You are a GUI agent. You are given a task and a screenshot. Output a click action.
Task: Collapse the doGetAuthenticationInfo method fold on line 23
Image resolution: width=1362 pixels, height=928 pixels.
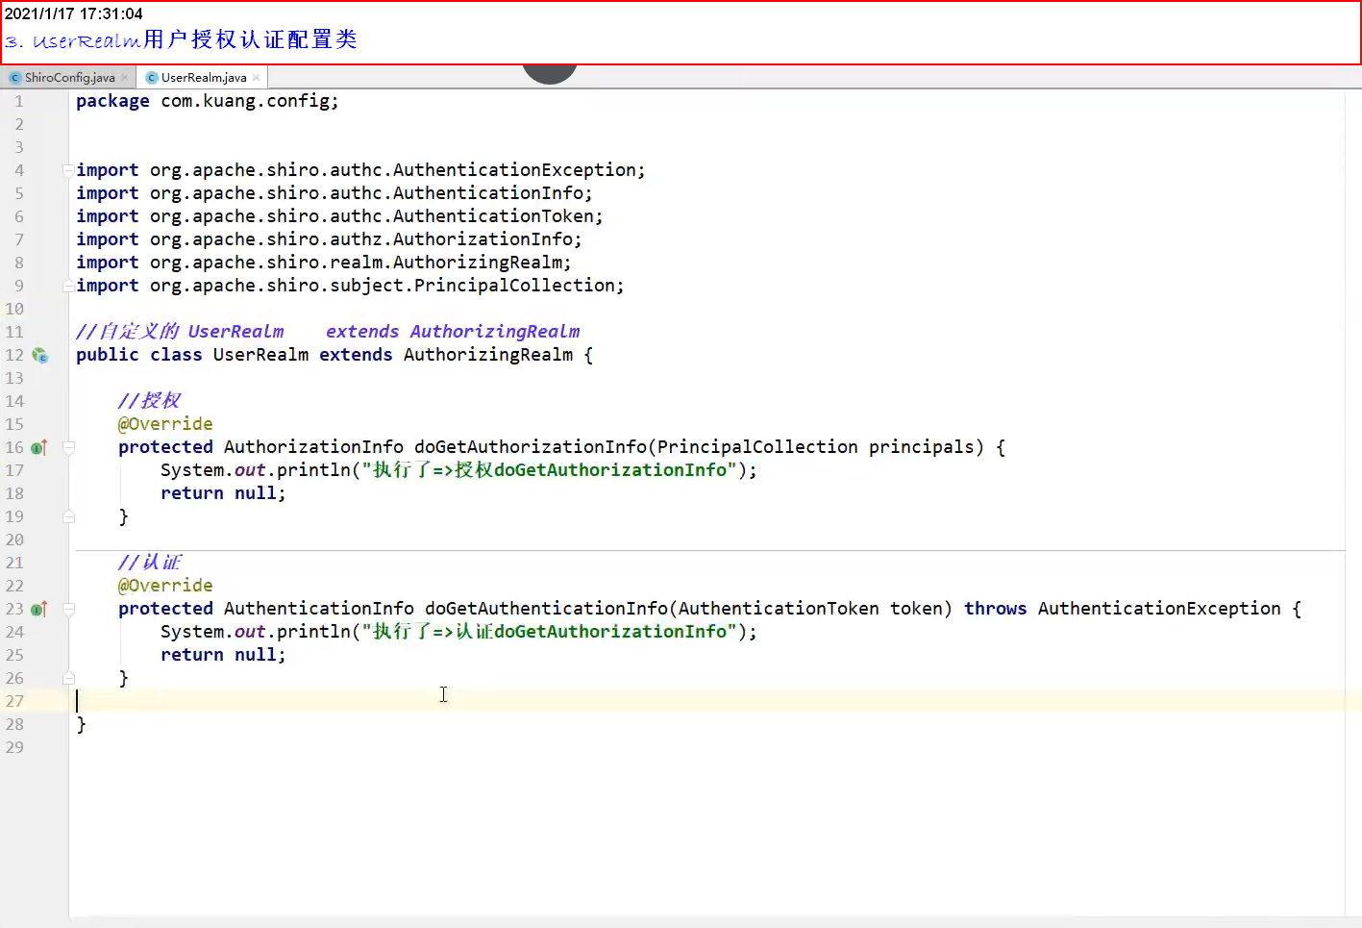[68, 609]
